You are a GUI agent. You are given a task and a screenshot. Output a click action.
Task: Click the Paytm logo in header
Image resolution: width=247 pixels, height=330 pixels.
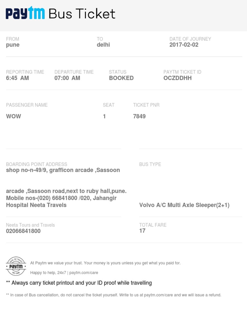[x=25, y=14]
